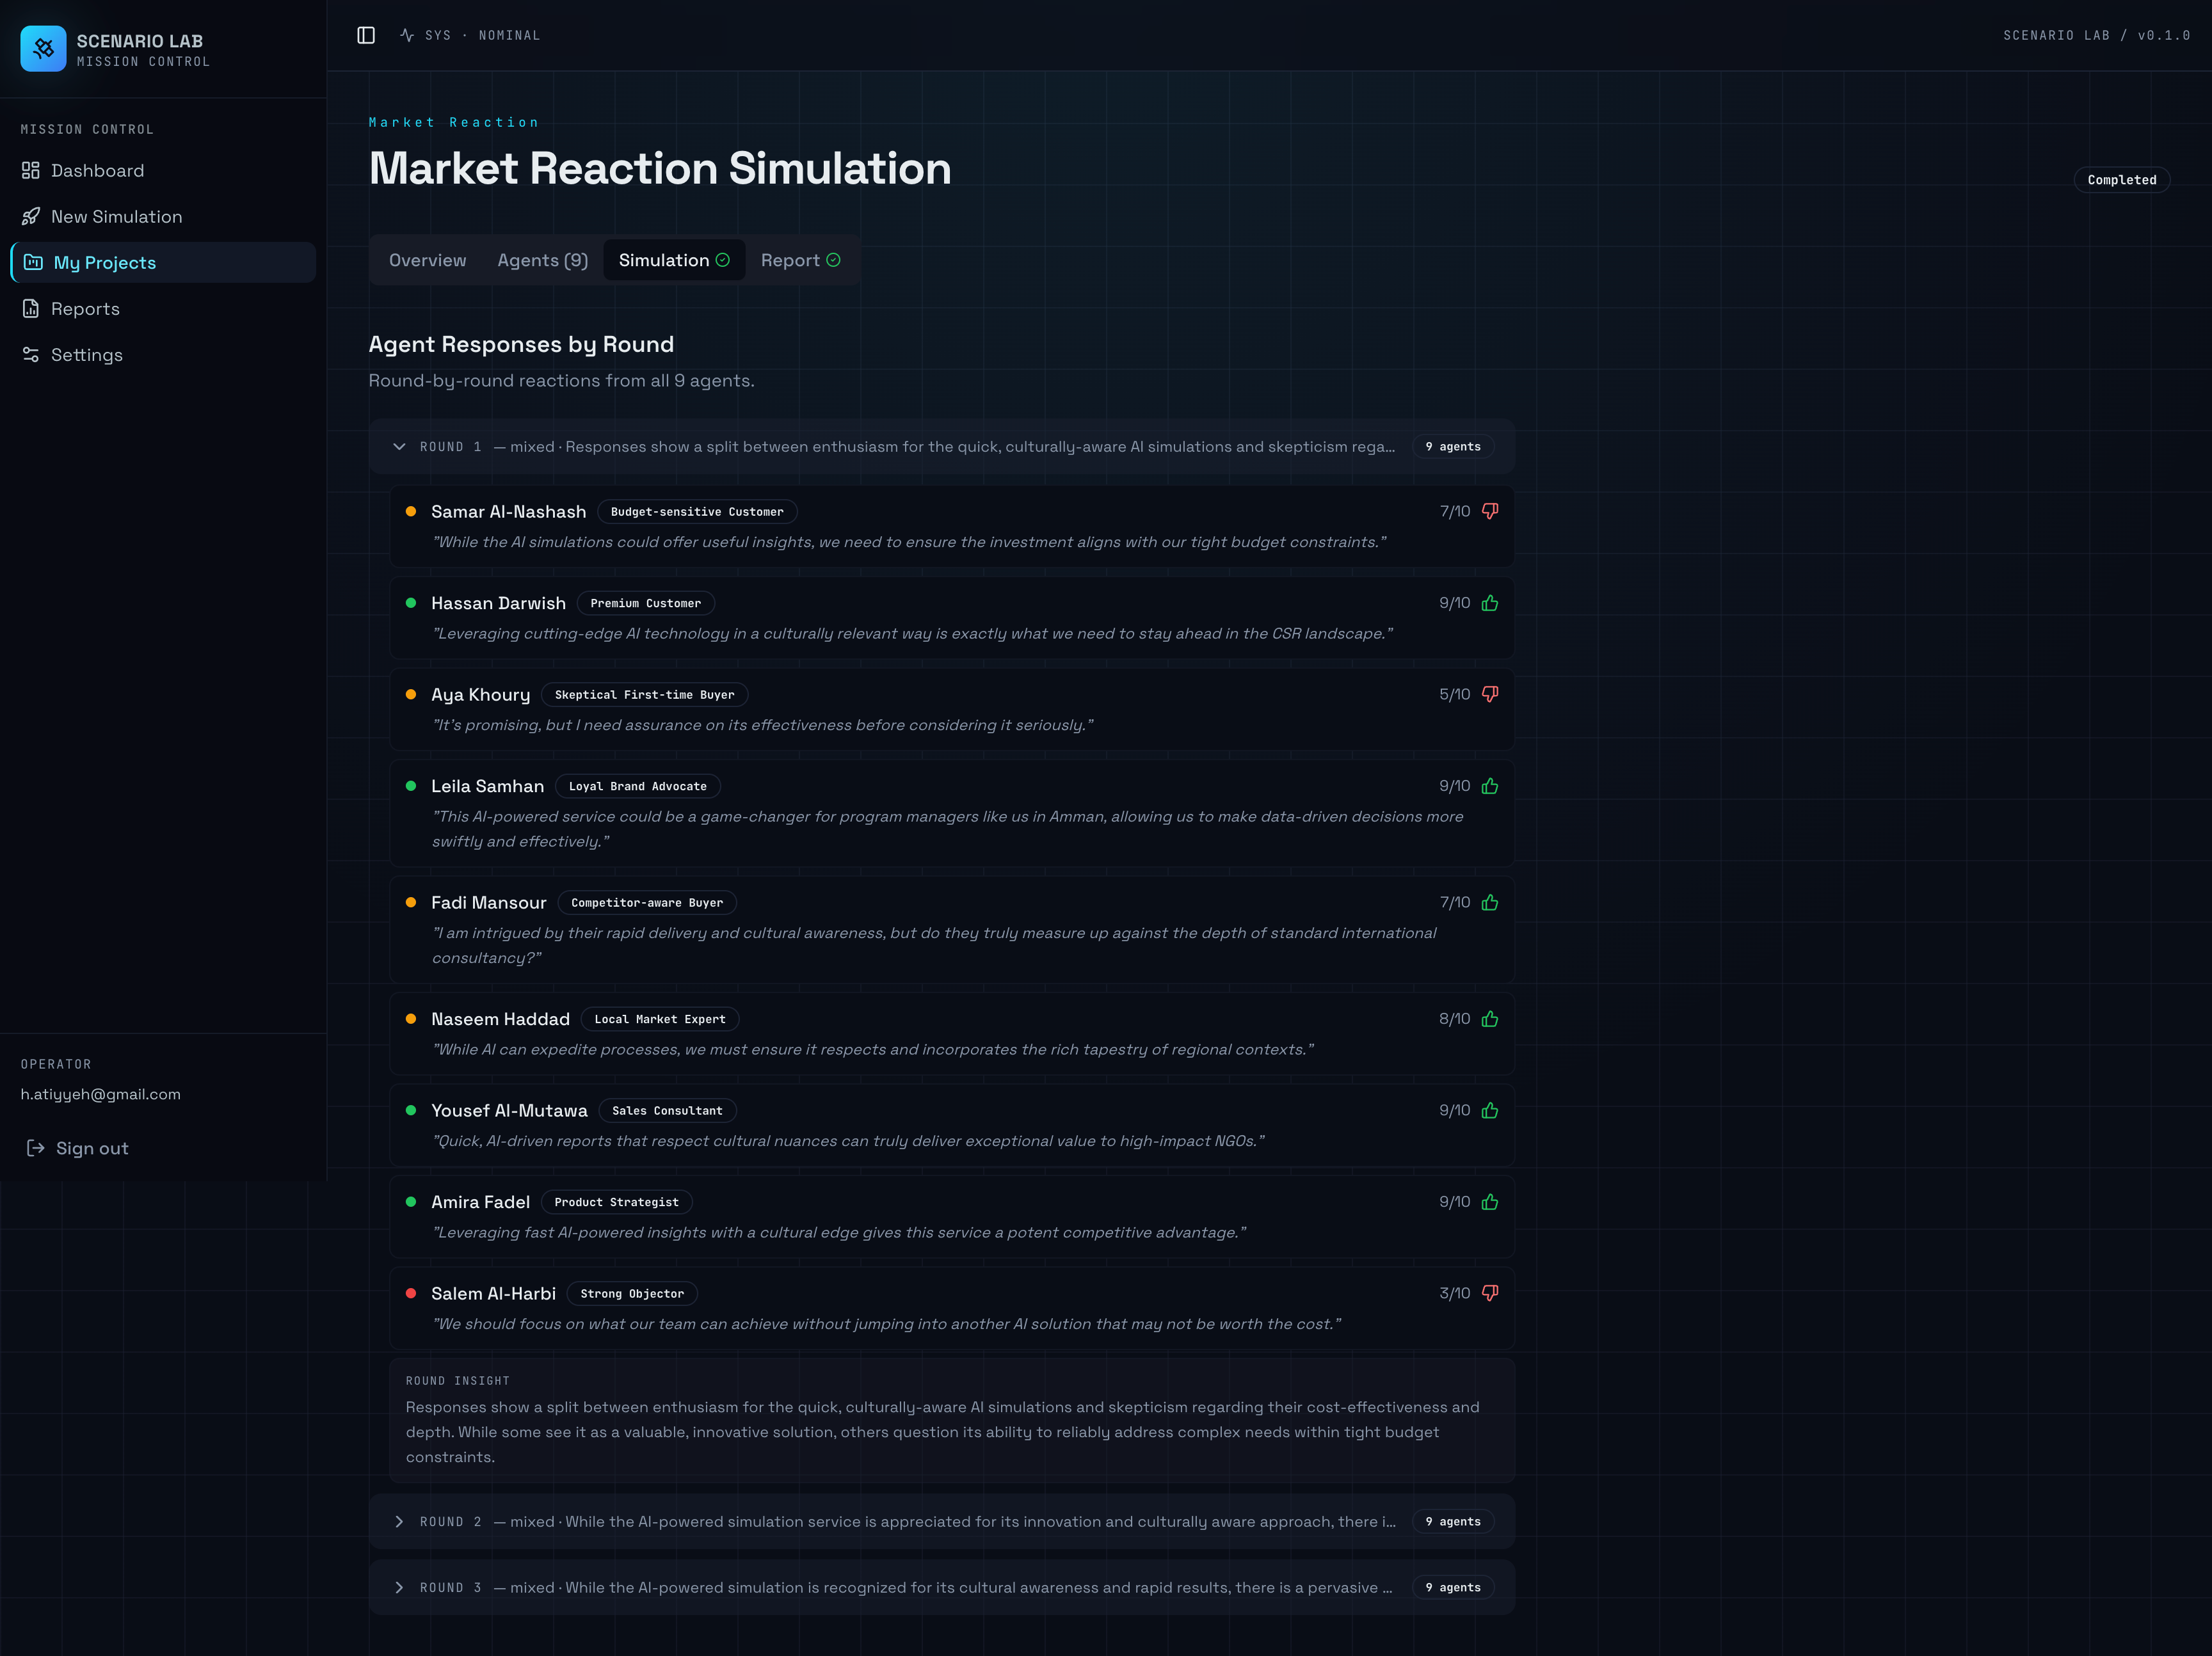Click the ROUND 3 header label
This screenshot has height=1656, width=2212.
(450, 1587)
